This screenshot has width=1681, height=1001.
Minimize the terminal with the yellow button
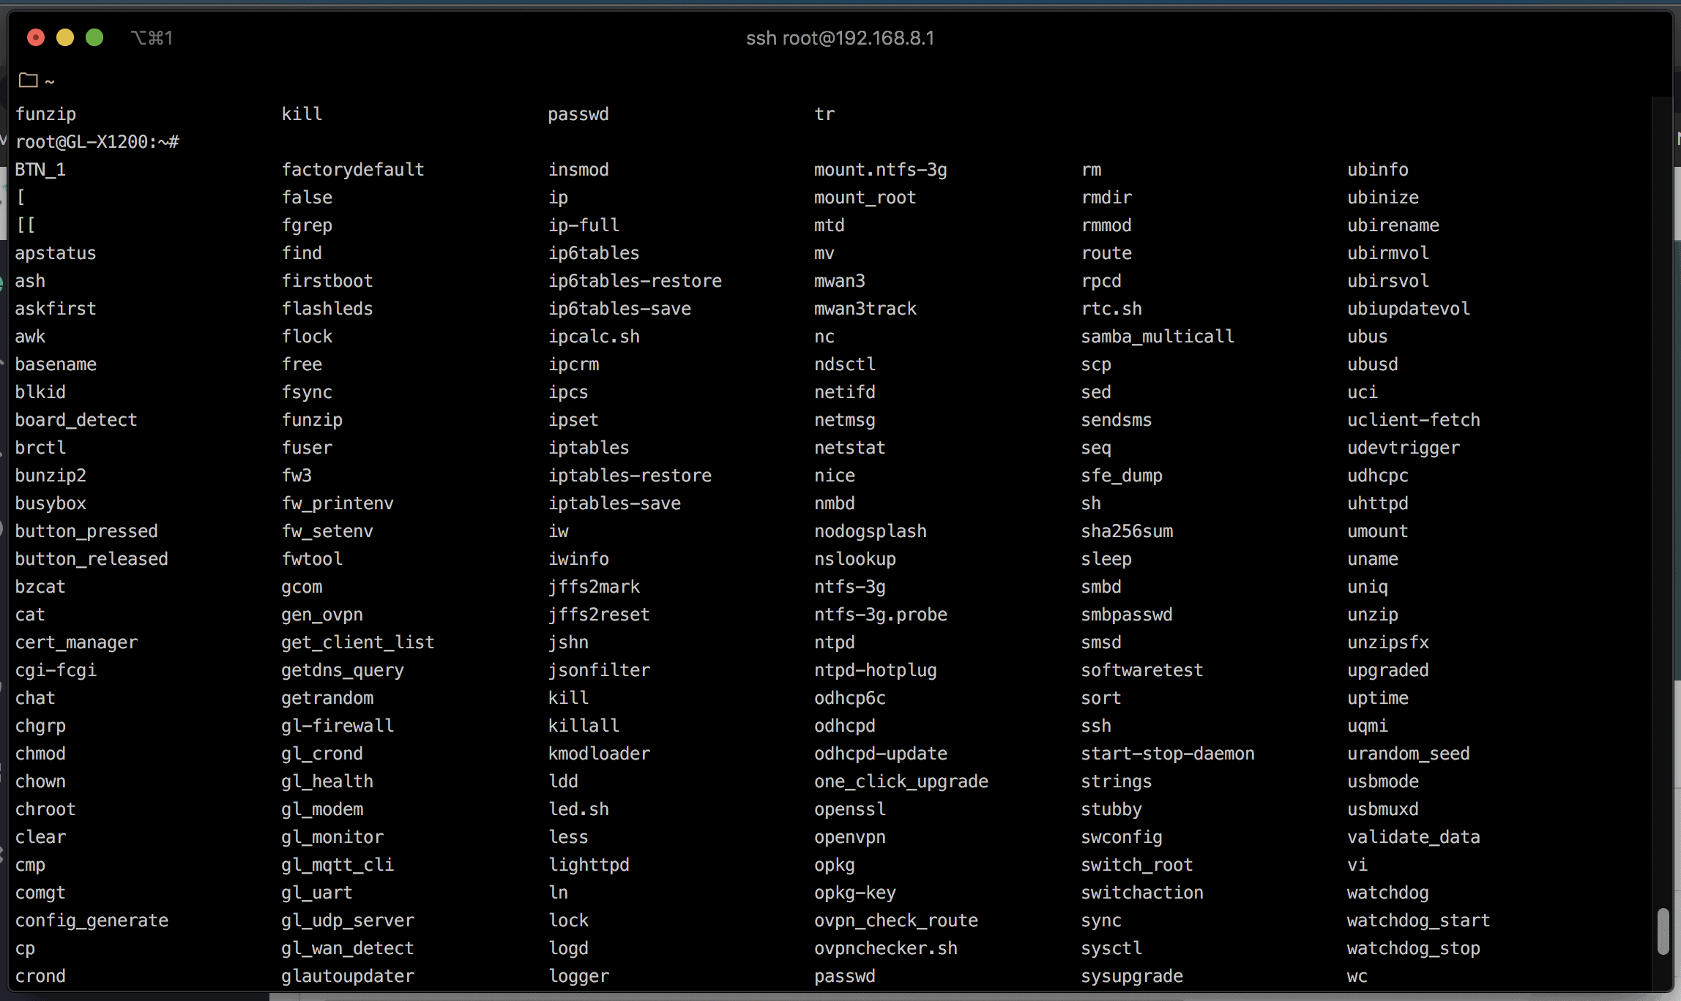coord(65,38)
